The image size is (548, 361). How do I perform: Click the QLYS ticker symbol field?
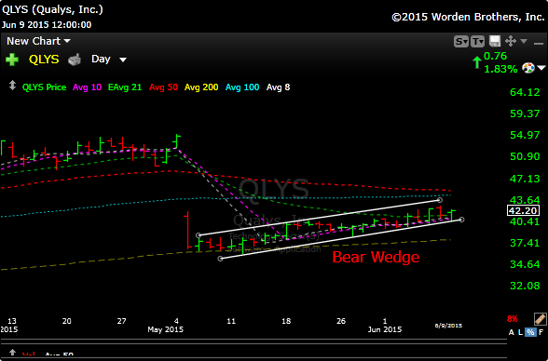click(x=44, y=60)
